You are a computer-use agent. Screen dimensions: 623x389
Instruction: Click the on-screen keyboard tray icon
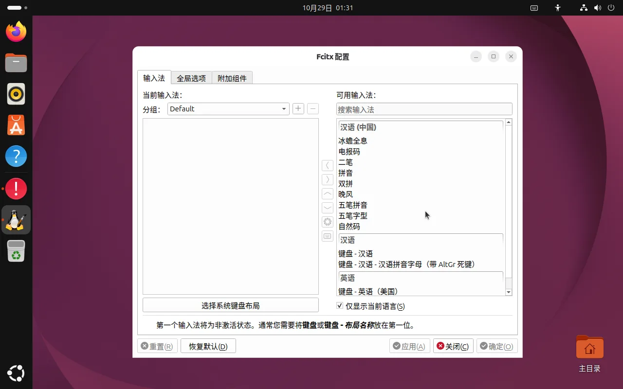coord(534,8)
